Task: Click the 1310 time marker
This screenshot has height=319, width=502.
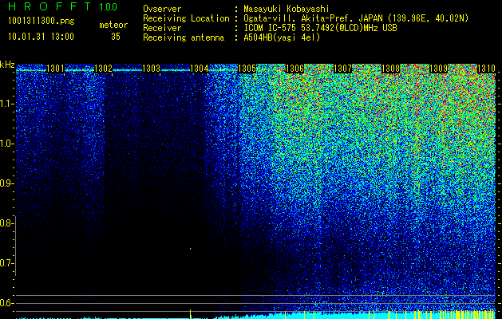Action: (x=486, y=69)
